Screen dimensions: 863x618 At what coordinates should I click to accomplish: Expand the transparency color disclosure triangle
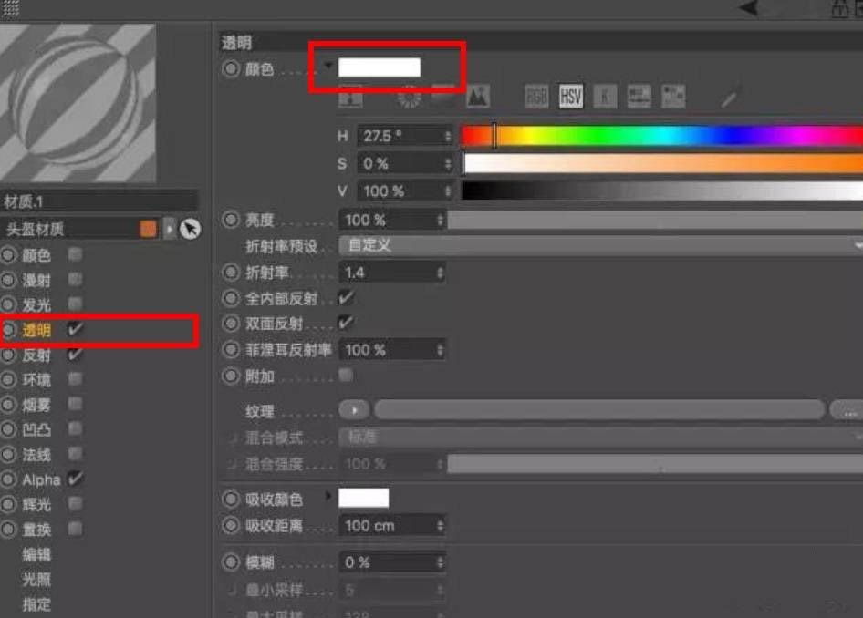pos(328,66)
